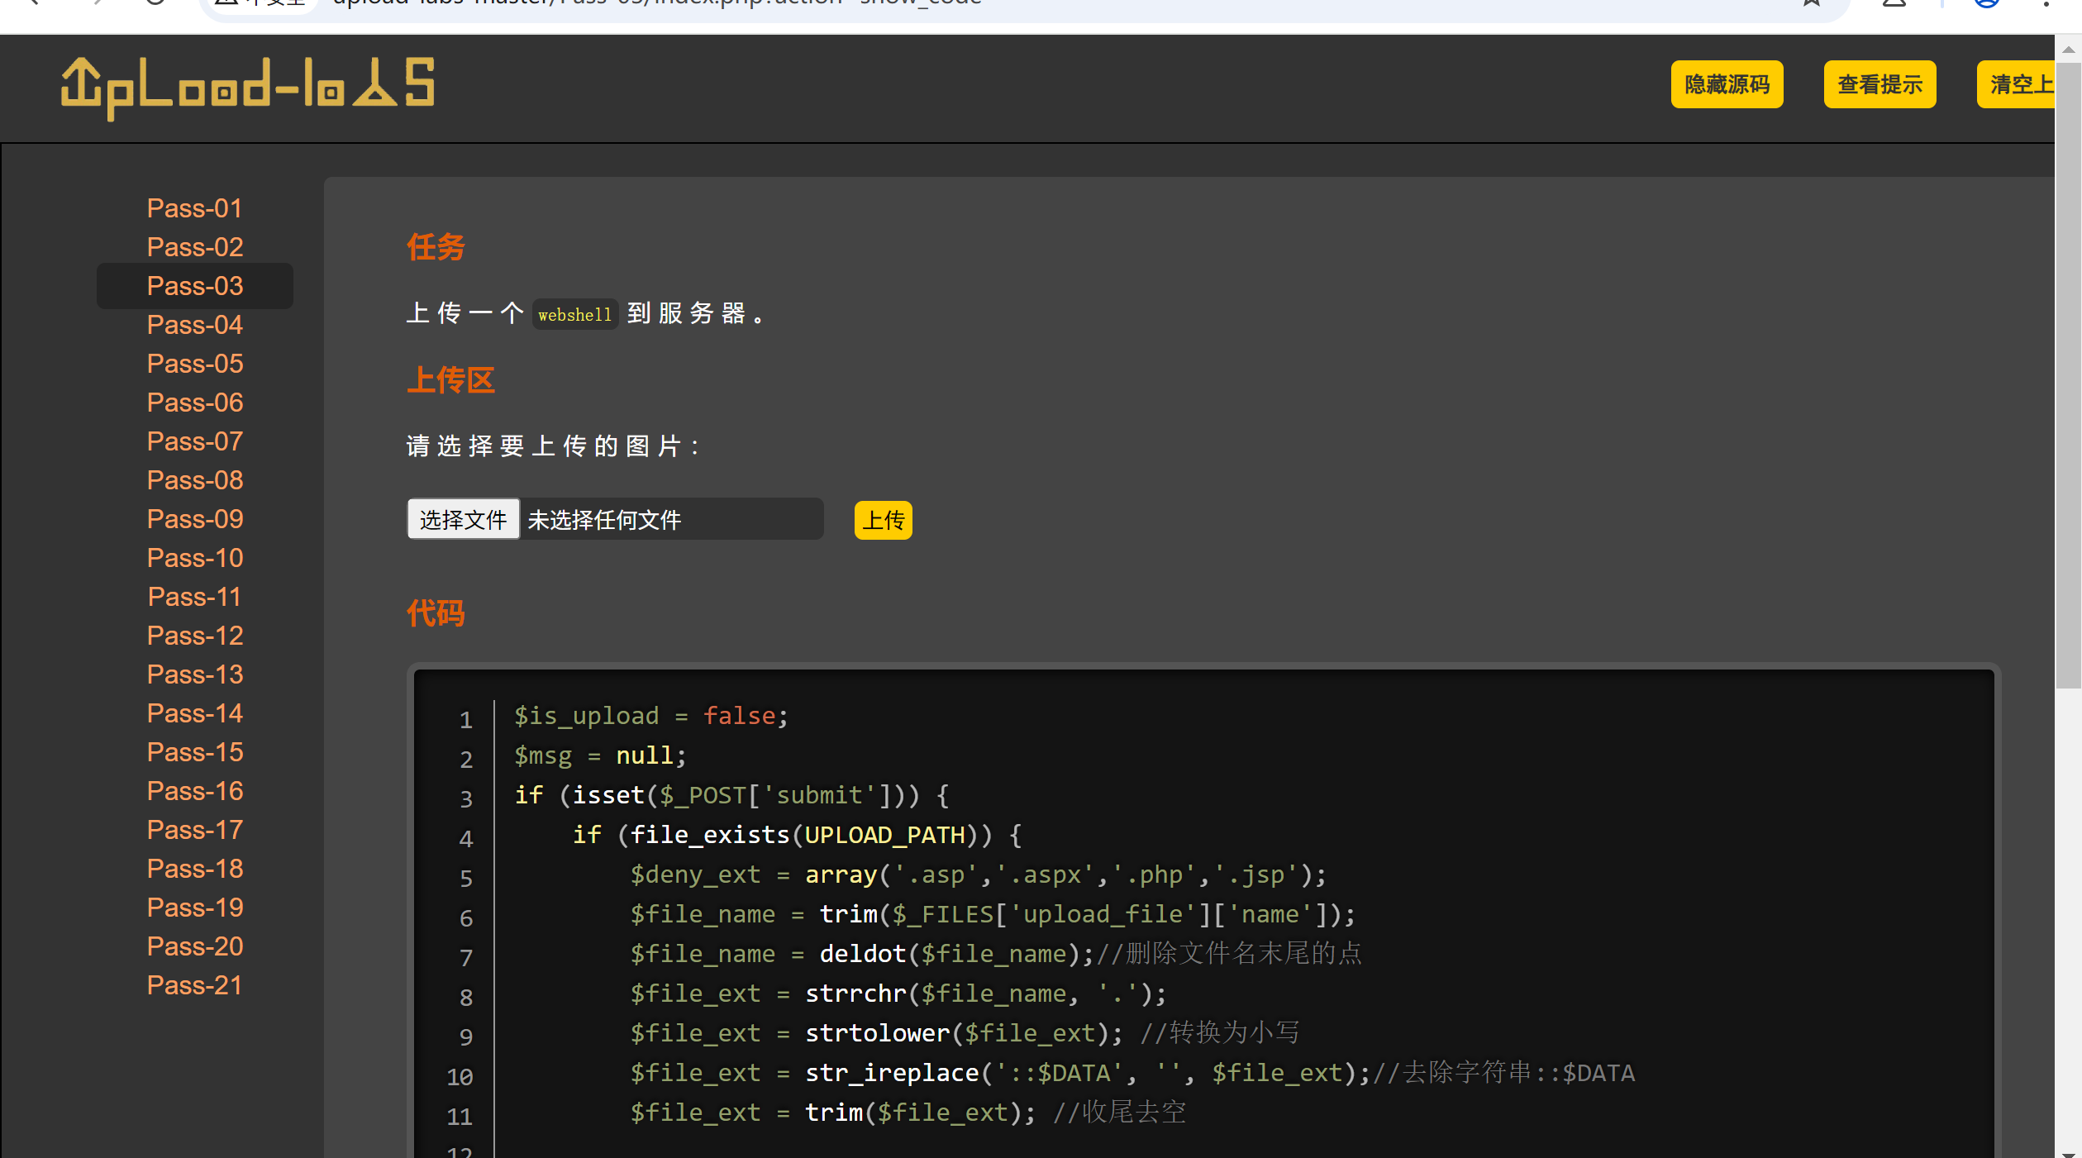The width and height of the screenshot is (2082, 1158).
Task: Click the 隐藏源码 button
Action: [x=1727, y=84]
